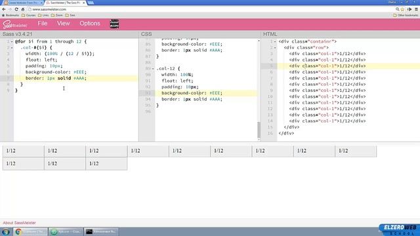Collapse the row div fold arrow in HTML
Image resolution: width=420 pixels, height=236 pixels.
coord(275,48)
